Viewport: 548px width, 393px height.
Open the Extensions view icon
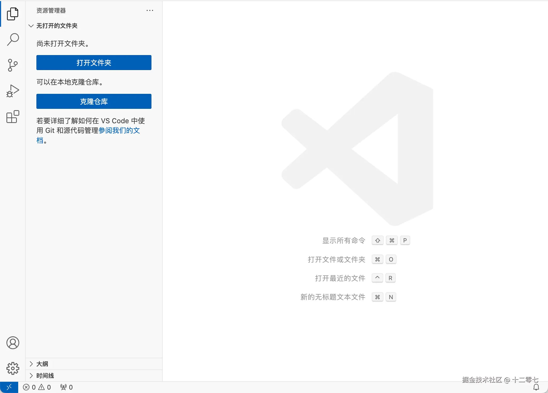coord(13,117)
